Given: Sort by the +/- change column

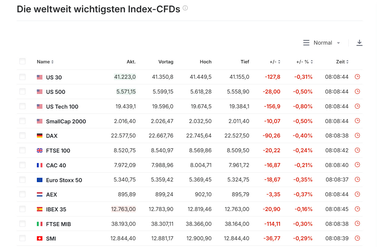Looking at the screenshot, I should [x=275, y=62].
